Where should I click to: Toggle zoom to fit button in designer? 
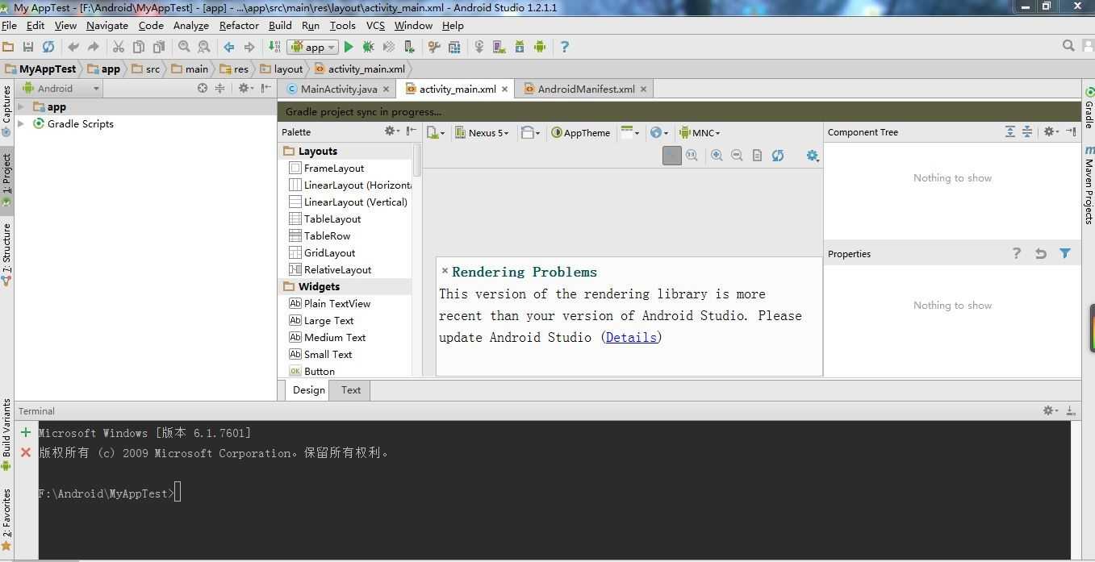coord(671,156)
